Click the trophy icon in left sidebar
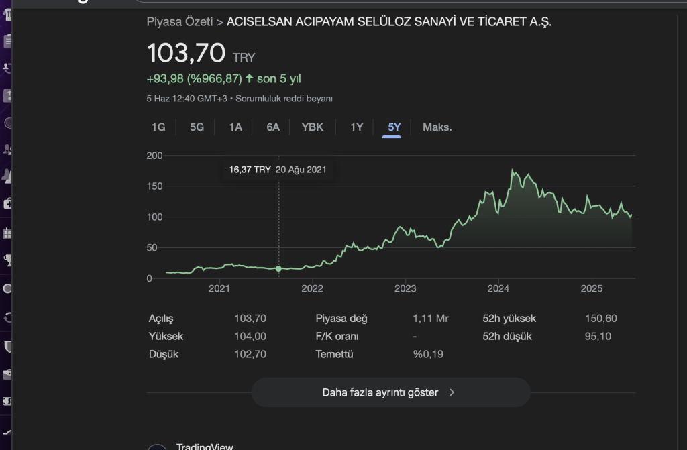687x450 pixels. tap(7, 260)
